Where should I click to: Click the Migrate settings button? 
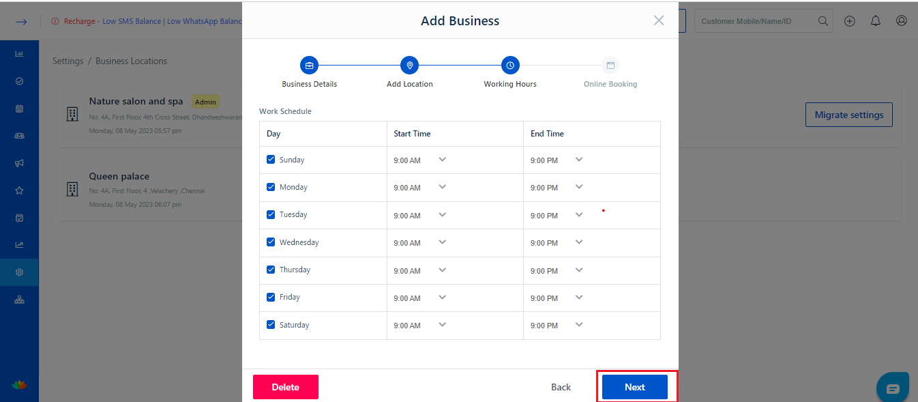849,115
